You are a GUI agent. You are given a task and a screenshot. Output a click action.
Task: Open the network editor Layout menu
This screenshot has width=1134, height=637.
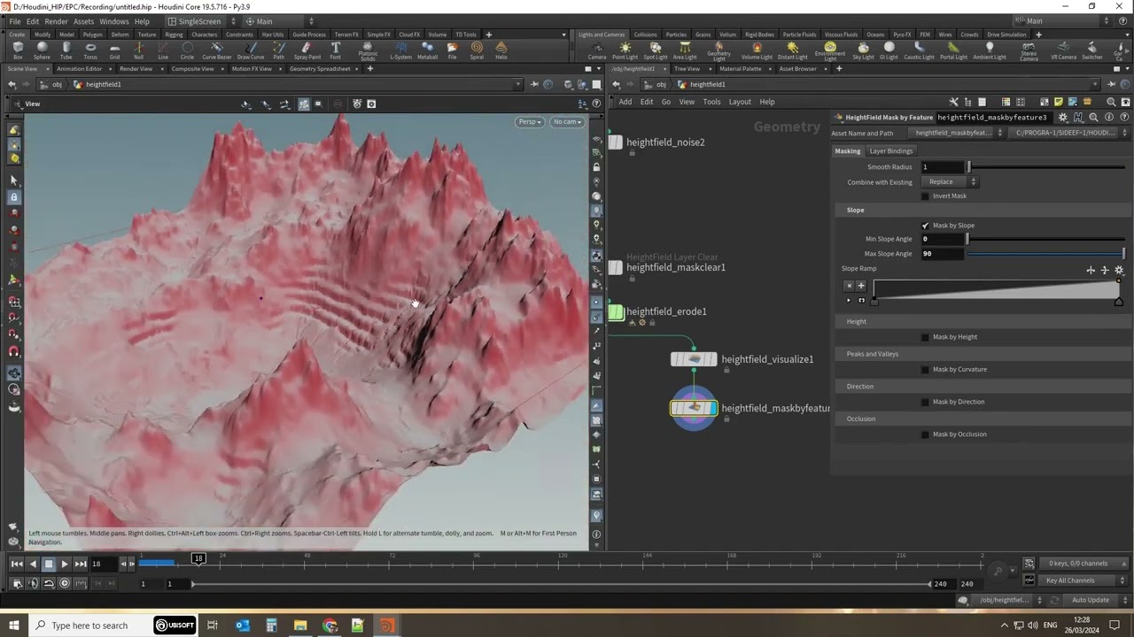740,102
